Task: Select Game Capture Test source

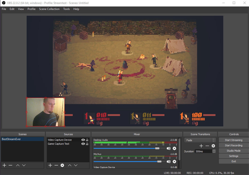Action: (58, 144)
